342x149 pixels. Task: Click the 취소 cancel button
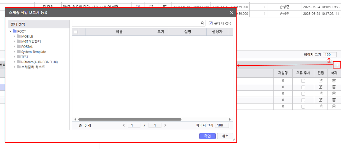(x=225, y=136)
